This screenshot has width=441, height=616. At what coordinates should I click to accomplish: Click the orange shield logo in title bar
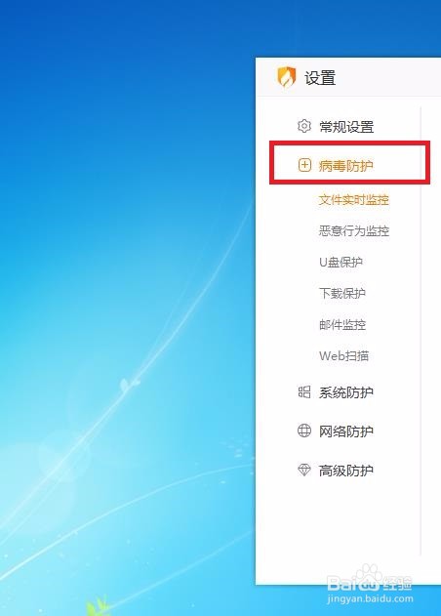287,77
